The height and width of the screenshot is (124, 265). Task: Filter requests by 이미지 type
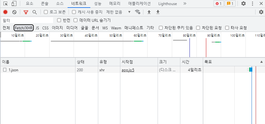(x=57, y=28)
